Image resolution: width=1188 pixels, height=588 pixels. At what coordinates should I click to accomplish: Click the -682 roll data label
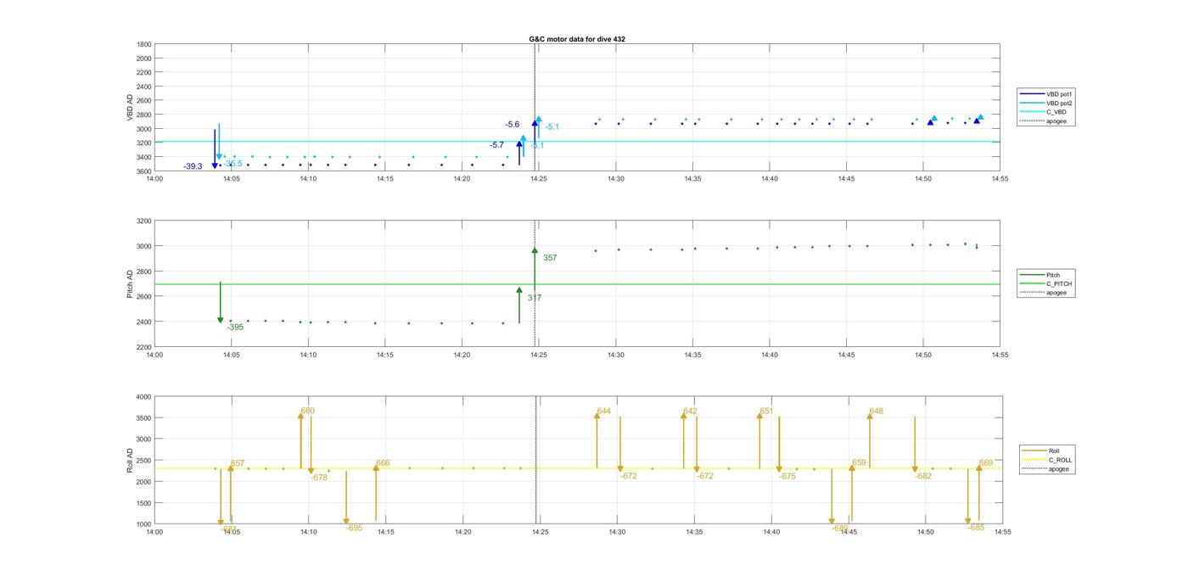click(x=923, y=476)
